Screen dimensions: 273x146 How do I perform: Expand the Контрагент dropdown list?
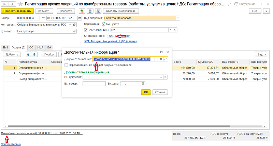[x=70, y=25]
